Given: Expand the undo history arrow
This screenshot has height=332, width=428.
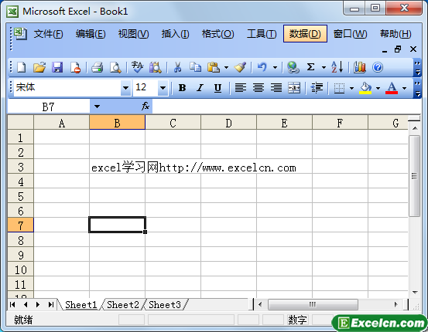Looking at the screenshot, I should tap(276, 67).
